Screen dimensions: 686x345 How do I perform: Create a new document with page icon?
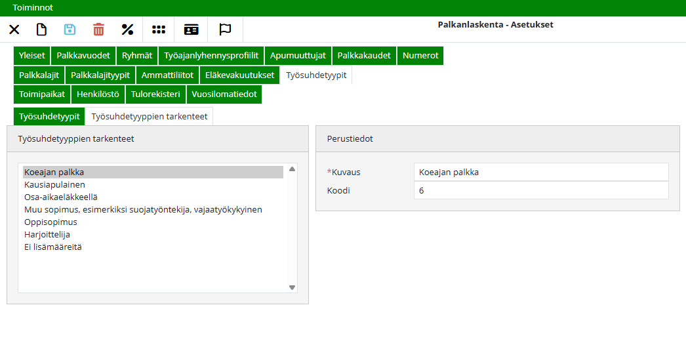point(41,30)
